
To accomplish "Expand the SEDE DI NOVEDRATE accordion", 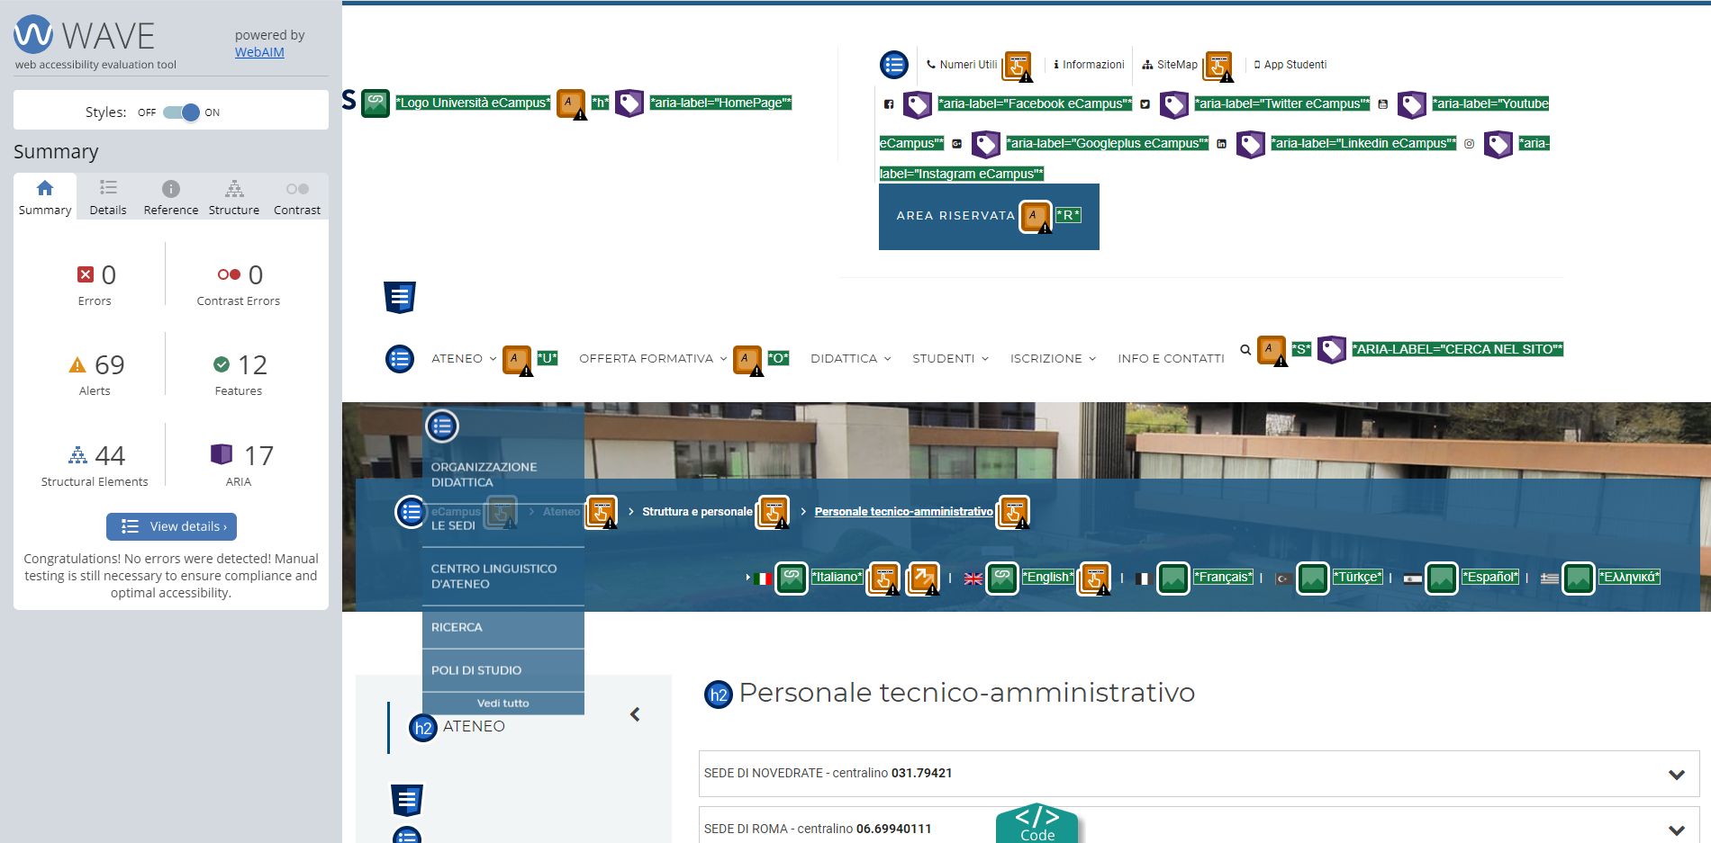I will click(x=1199, y=774).
